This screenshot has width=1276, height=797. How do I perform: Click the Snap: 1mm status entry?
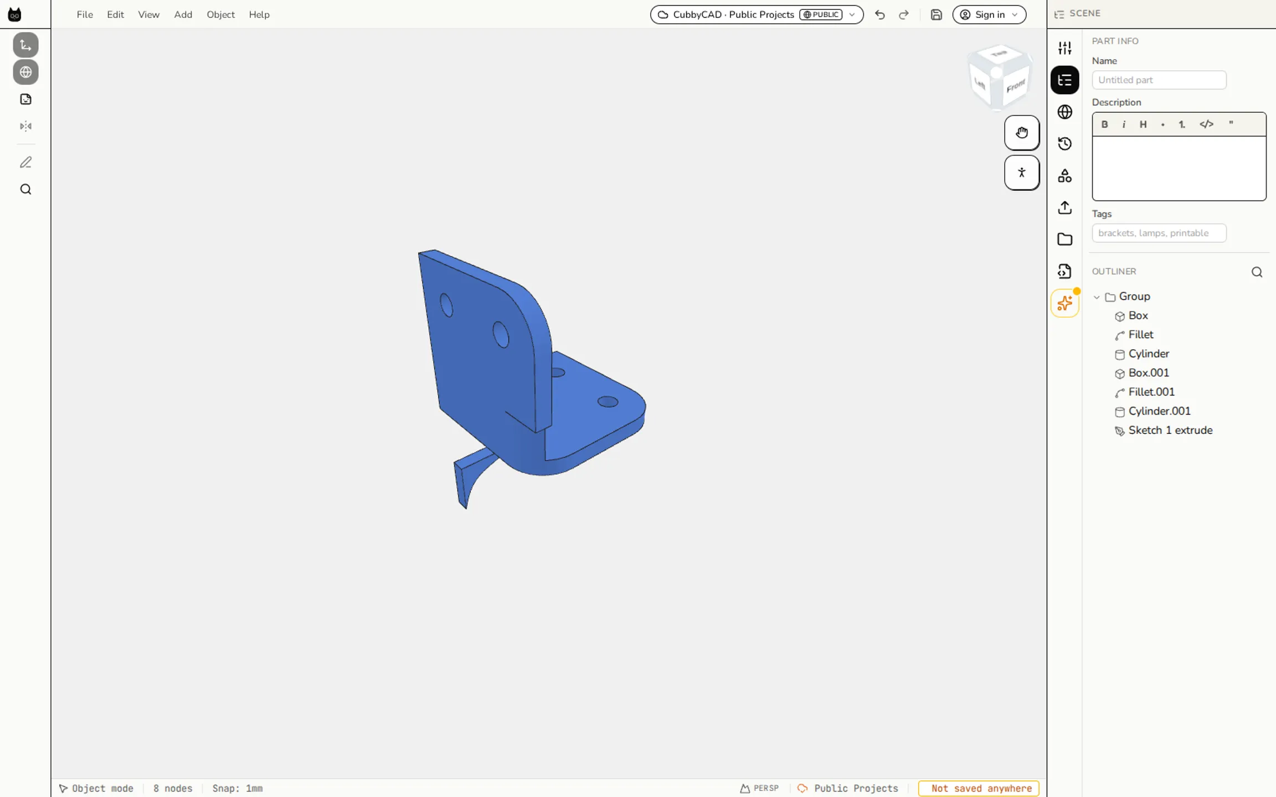[x=238, y=788]
